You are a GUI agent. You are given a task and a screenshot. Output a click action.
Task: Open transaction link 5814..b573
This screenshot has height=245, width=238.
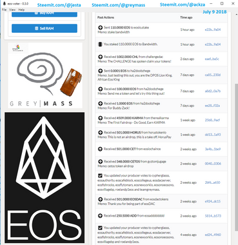[x=213, y=215]
